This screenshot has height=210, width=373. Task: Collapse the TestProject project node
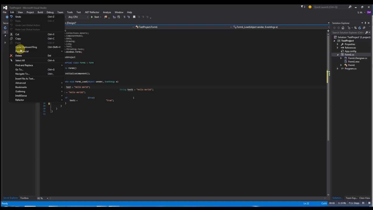[335, 41]
